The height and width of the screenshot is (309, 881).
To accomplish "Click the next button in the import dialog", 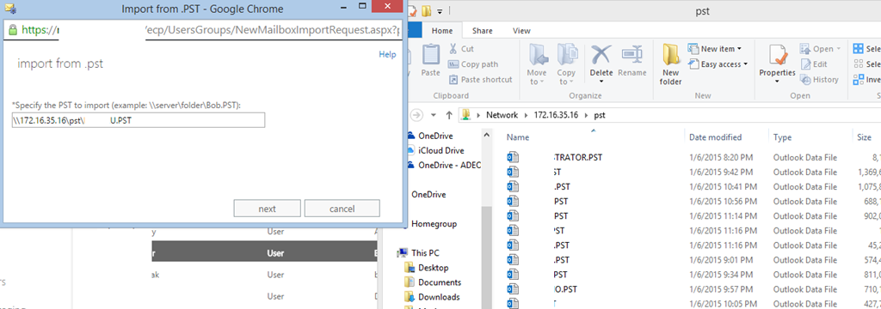I will pos(267,209).
